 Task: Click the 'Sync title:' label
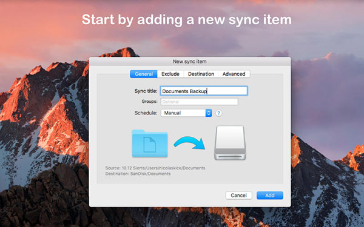(x=146, y=91)
